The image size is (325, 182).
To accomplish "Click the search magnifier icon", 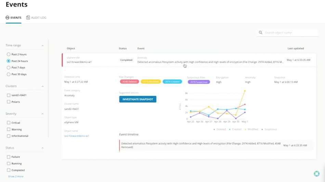I will [261, 32].
